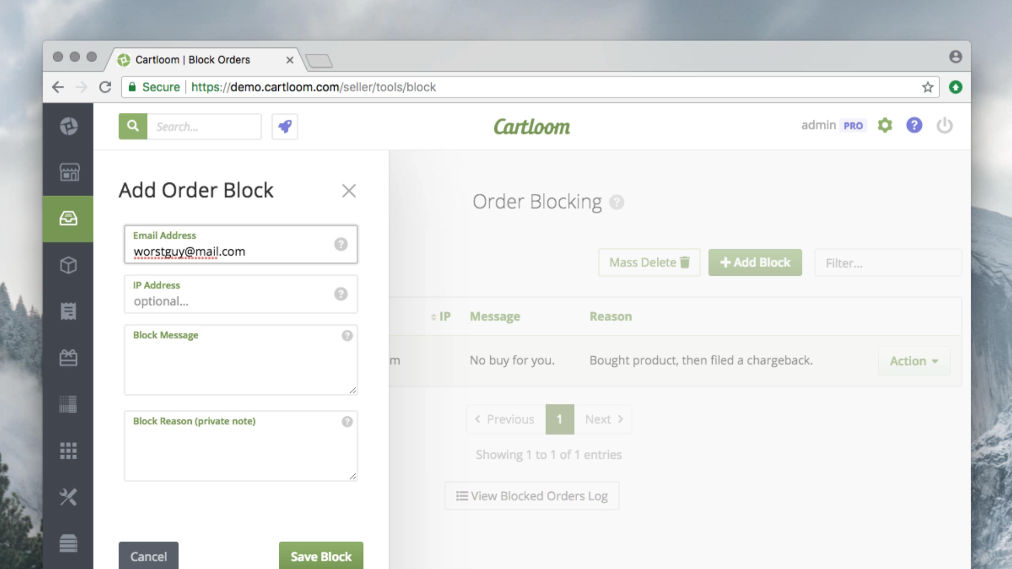
Task: Open the tools wrench sidebar icon
Action: pos(69,497)
